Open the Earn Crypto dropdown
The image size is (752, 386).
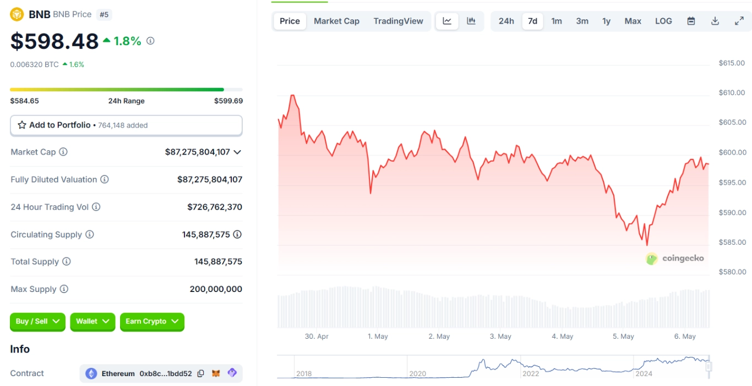pos(152,322)
